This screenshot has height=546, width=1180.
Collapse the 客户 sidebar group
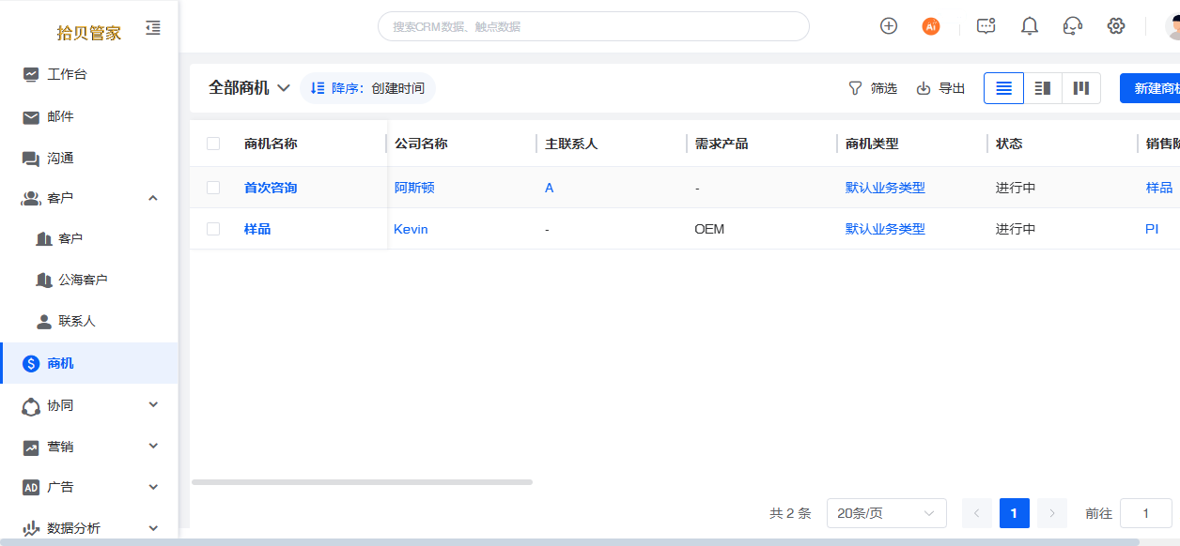[x=153, y=198]
